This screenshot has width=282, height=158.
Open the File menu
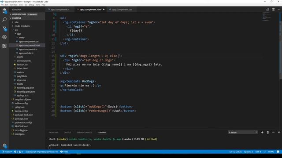(x=2, y=5)
